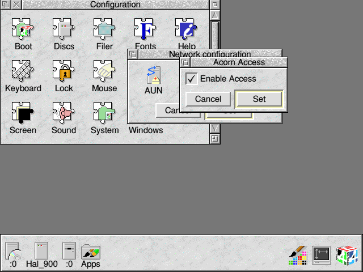Click the RISC OS 4 cube icon
This screenshot has width=363, height=272.
(x=347, y=256)
